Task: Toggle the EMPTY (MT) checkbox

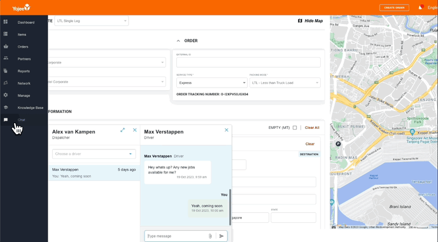Action: 295,128
